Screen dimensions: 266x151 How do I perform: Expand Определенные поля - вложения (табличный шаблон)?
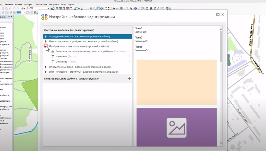[x=46, y=67]
